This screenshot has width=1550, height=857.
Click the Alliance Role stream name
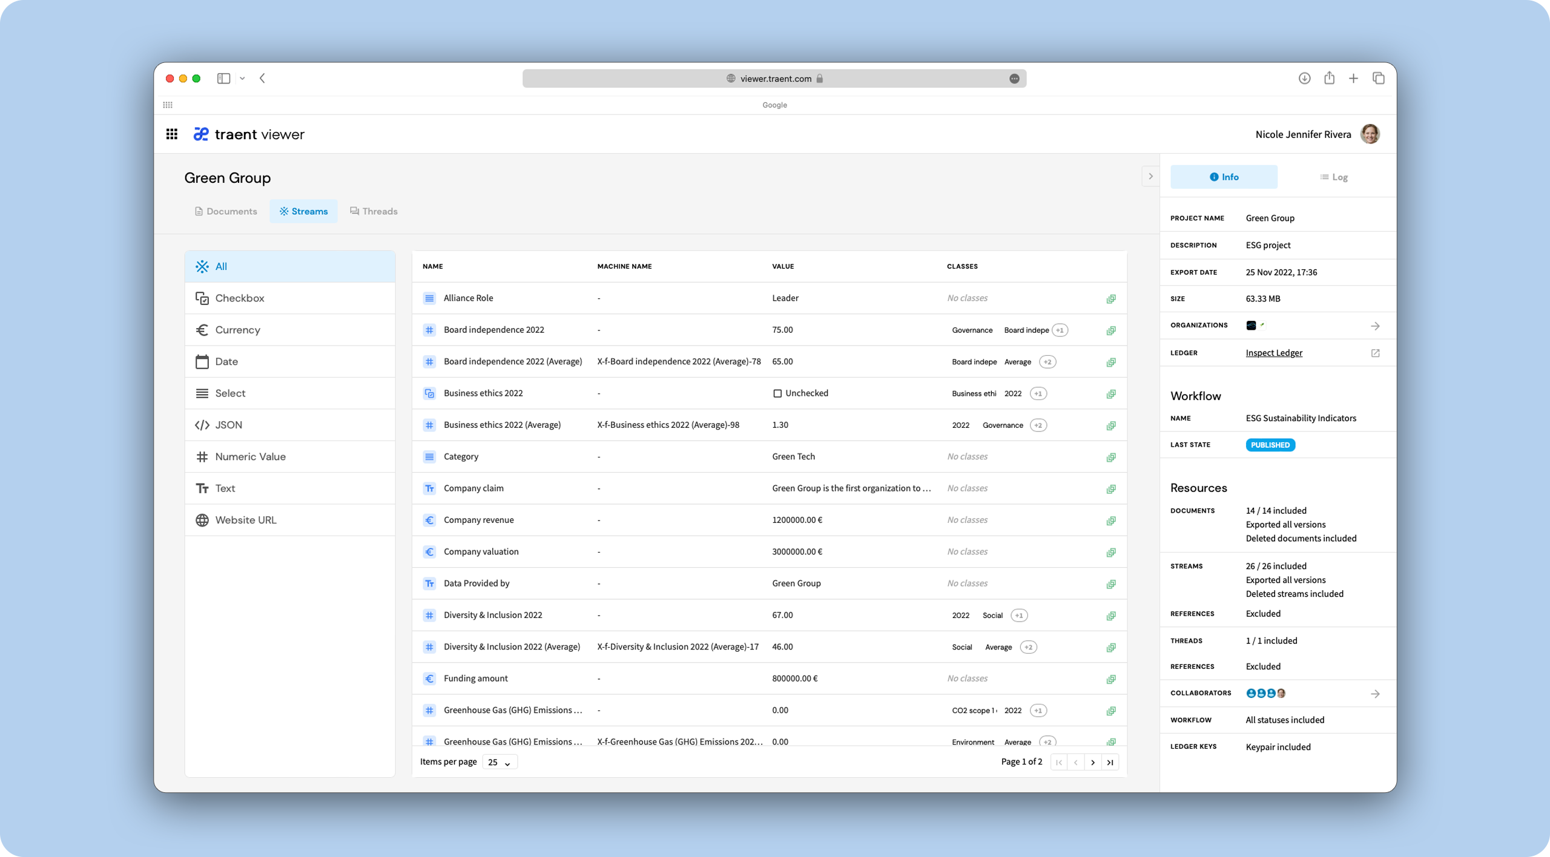(468, 298)
